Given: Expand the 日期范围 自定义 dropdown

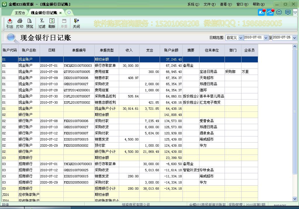Looking at the screenshot, I should (241, 38).
